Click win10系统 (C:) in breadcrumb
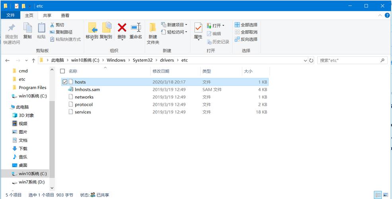 pyautogui.click(x=85, y=60)
